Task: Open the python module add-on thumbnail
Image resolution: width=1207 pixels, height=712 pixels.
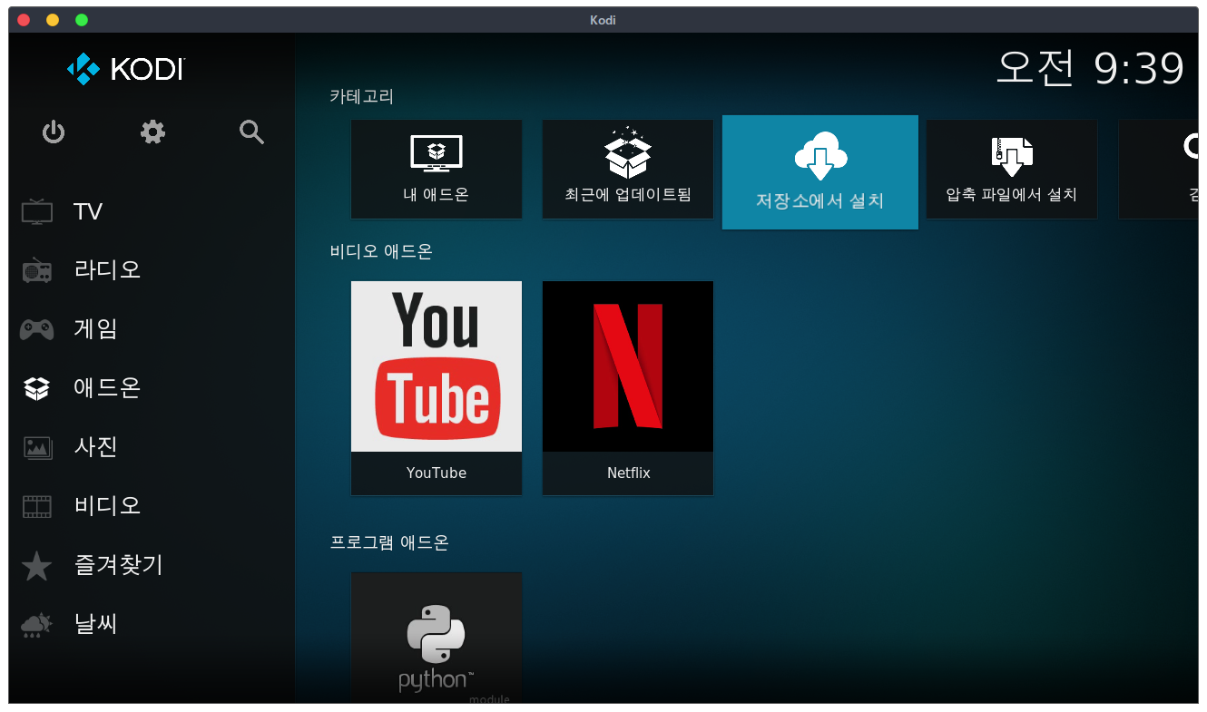Action: pos(437,638)
